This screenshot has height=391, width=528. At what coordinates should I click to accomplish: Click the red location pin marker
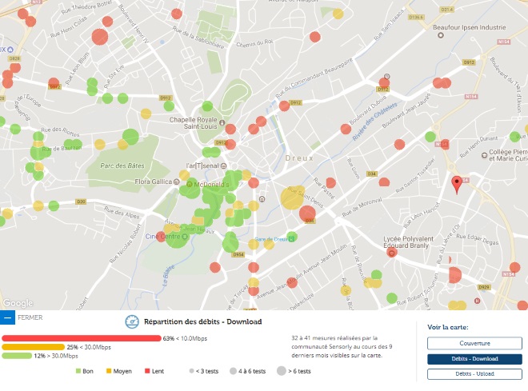point(457,184)
